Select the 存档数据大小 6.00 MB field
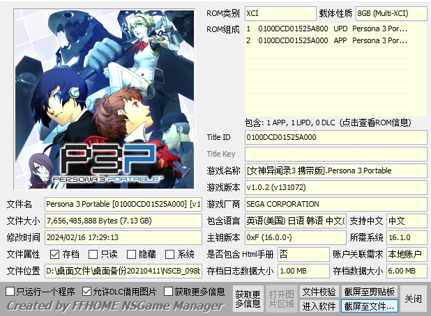The width and height of the screenshot is (431, 316). 407,271
